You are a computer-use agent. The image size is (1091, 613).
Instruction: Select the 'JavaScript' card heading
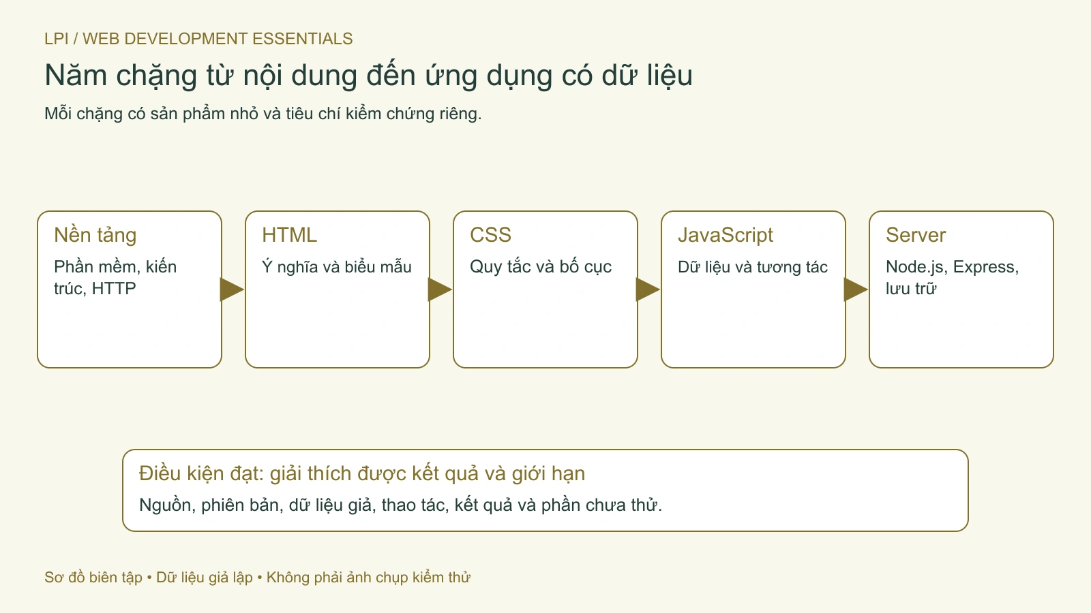pyautogui.click(x=726, y=235)
